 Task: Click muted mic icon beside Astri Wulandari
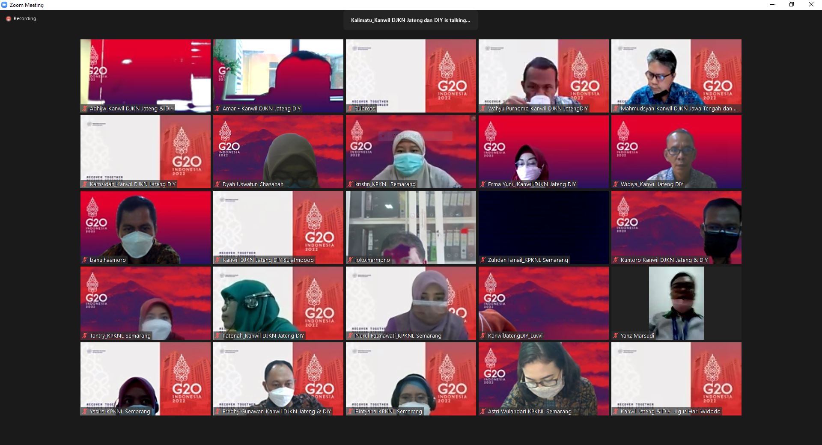click(483, 412)
